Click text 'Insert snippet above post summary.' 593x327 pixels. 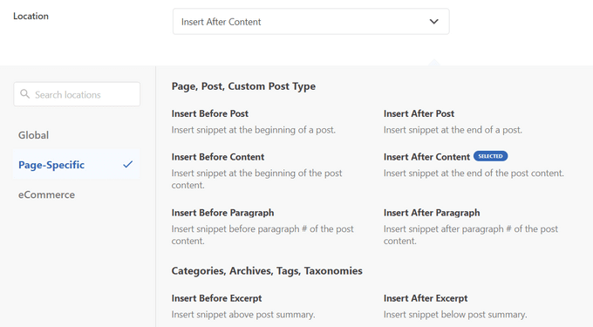click(243, 314)
